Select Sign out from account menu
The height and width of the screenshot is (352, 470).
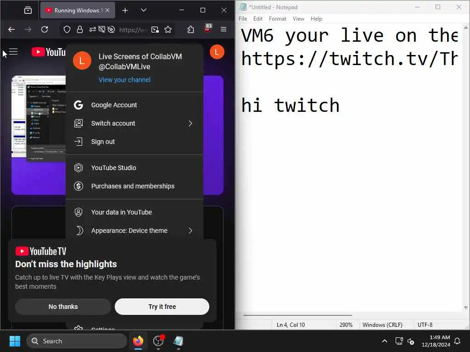[134, 142]
